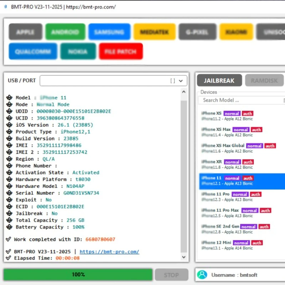Select iPhone XS in device list
Screen dimensions: 285x285
click(242, 116)
